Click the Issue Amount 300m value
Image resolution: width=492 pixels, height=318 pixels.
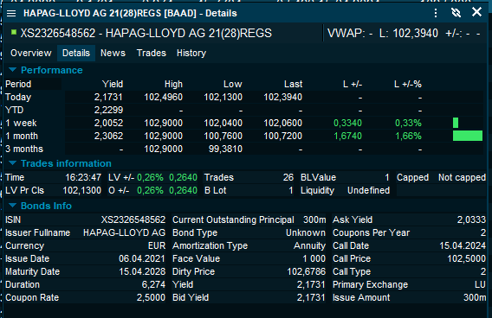(x=475, y=297)
